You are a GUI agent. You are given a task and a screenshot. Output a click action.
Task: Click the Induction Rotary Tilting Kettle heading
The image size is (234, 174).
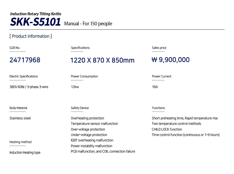[36, 14]
